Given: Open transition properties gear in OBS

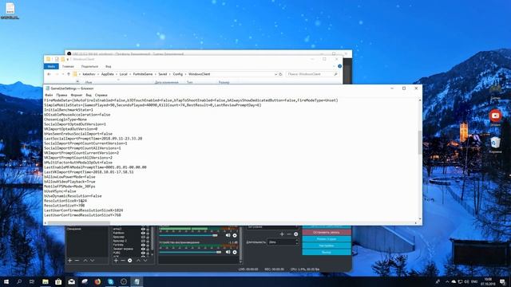Looking at the screenshot, I should pyautogui.click(x=296, y=234).
